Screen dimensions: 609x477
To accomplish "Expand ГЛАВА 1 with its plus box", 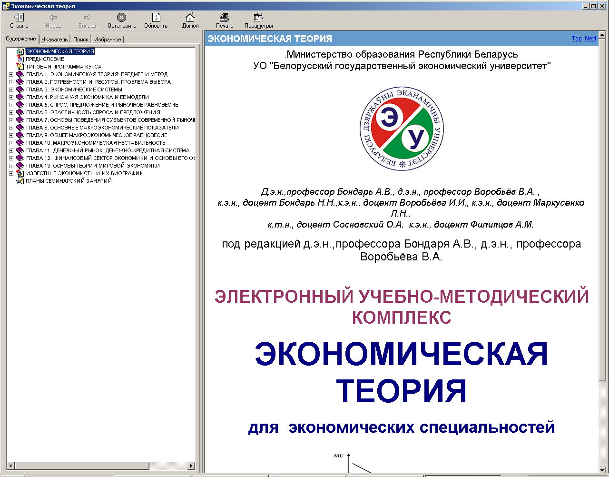I will coord(11,74).
